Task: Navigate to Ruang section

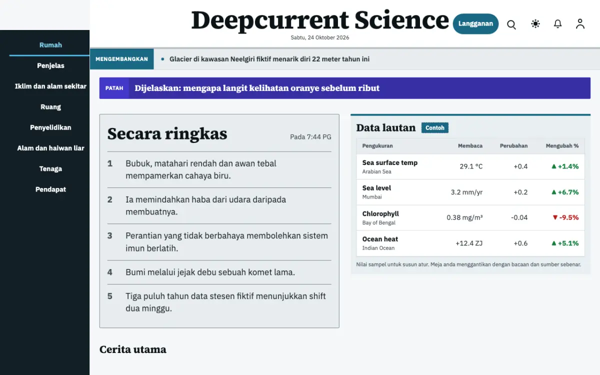Action: [50, 106]
